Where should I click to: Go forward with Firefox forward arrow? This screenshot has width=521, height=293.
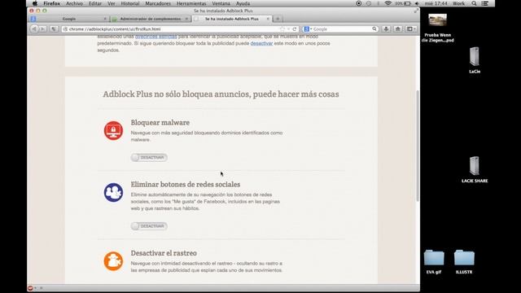(x=42, y=29)
